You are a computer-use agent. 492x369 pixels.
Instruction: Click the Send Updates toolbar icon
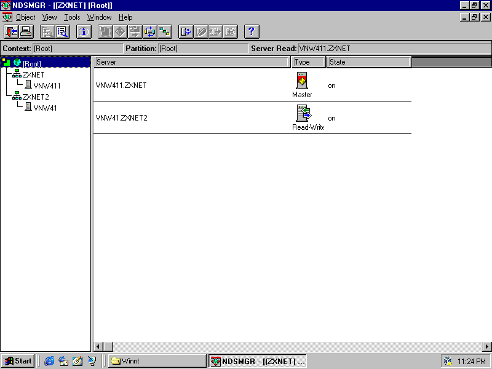tap(216, 32)
